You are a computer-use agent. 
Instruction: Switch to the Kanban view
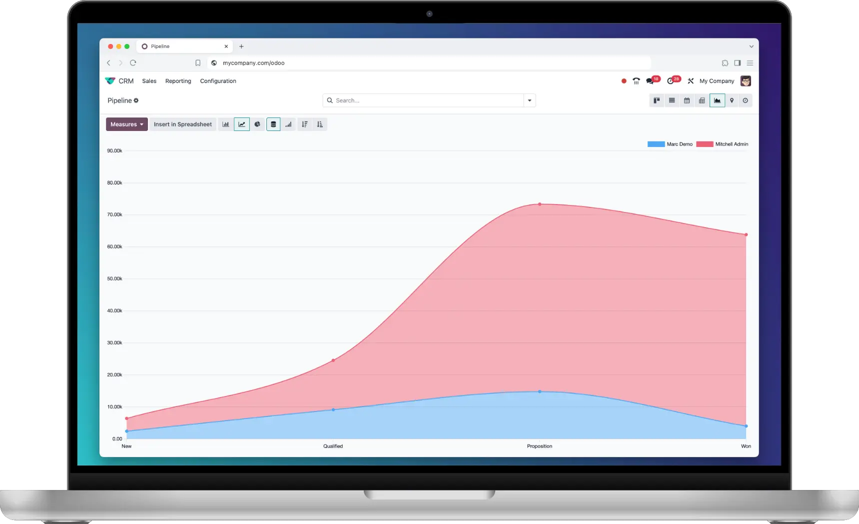[657, 100]
